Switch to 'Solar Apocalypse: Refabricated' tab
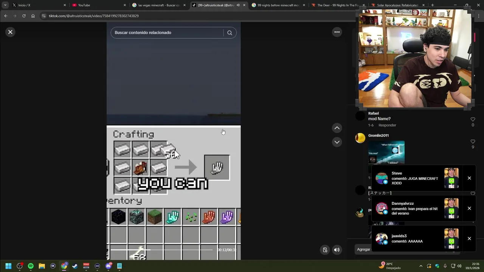The width and height of the screenshot is (484, 272). [397, 5]
